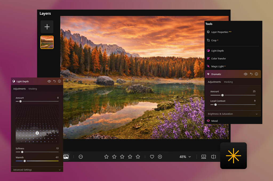Show Dramatic tool info

pyautogui.click(x=256, y=74)
